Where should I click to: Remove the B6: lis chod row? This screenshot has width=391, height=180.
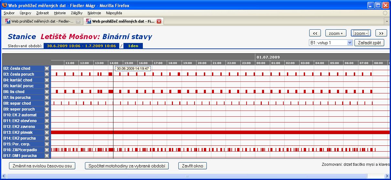click(x=47, y=92)
